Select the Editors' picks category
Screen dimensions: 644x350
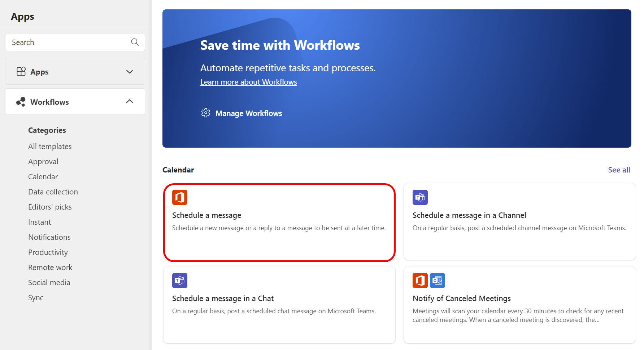tap(50, 207)
